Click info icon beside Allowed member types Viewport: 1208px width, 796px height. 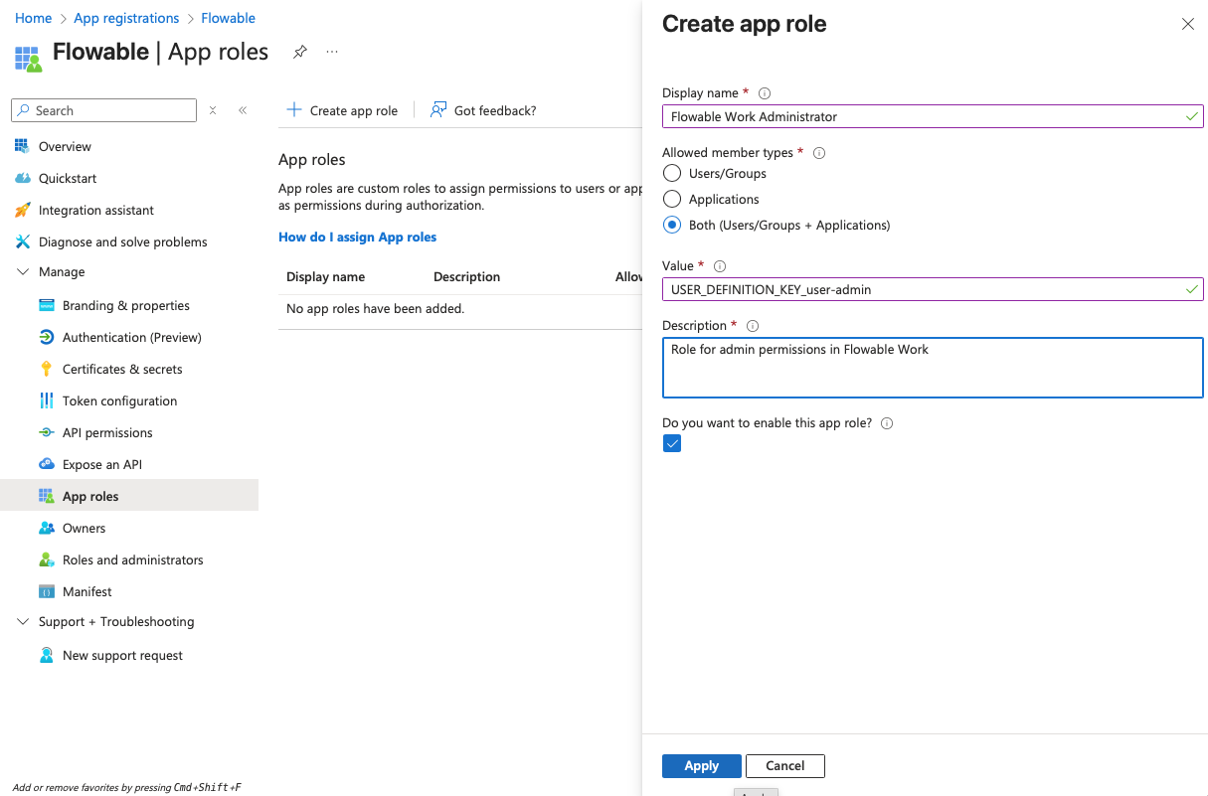(x=819, y=153)
